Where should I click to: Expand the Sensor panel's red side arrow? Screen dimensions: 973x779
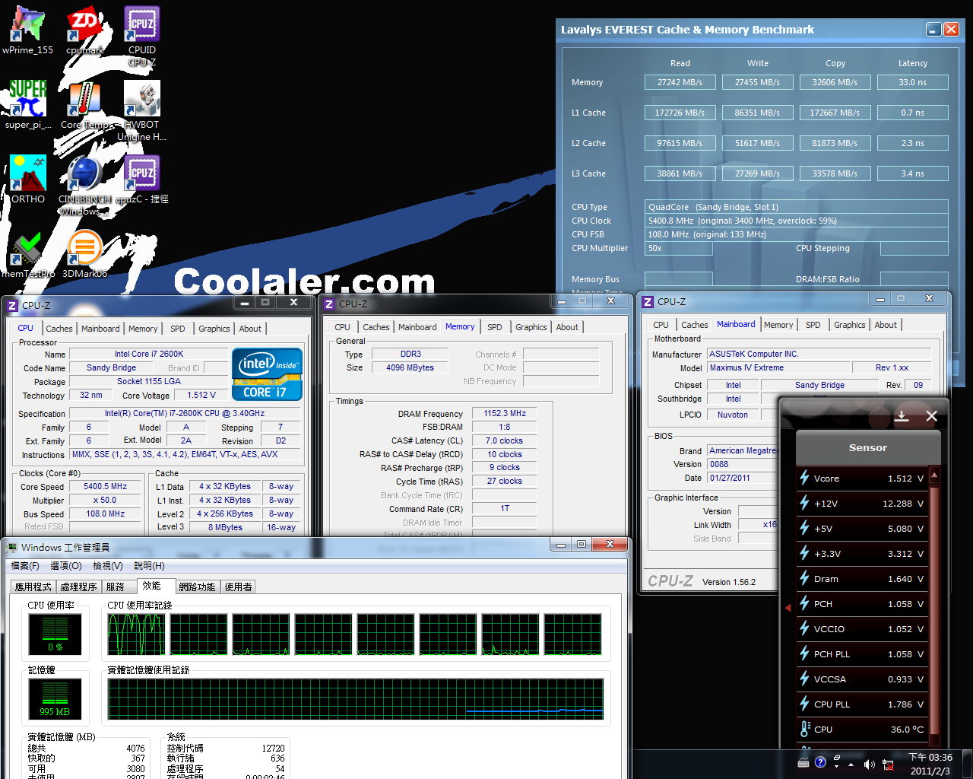pyautogui.click(x=788, y=607)
